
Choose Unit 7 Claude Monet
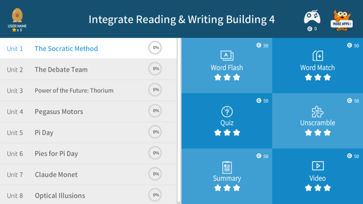pos(88,175)
